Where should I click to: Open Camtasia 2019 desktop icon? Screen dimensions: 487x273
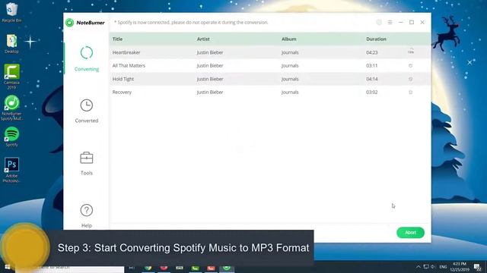click(x=12, y=77)
